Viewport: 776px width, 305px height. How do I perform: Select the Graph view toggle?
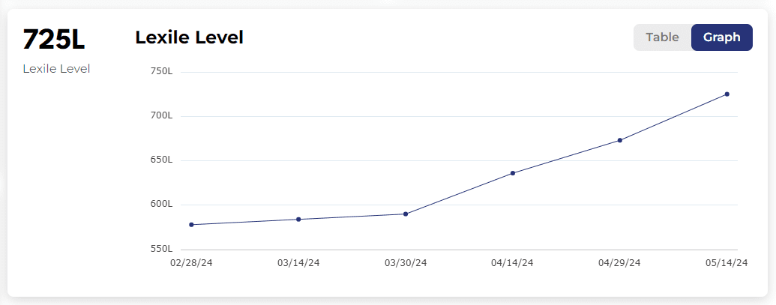point(721,37)
